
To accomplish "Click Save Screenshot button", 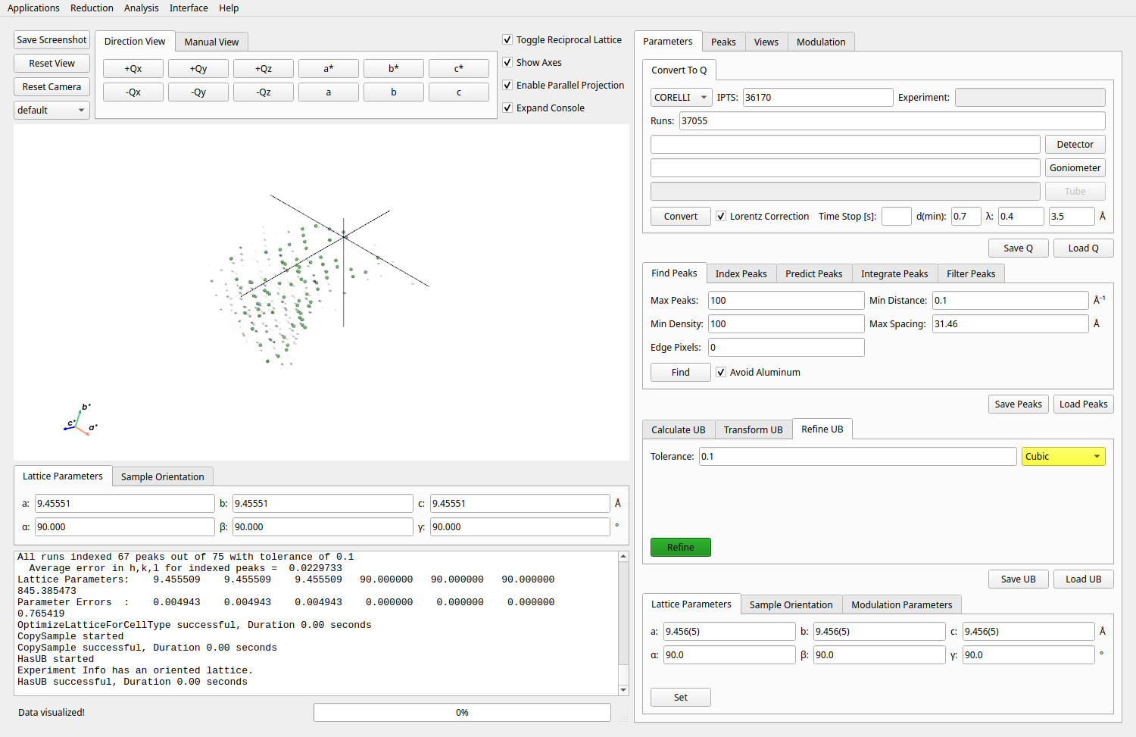I will 51,39.
